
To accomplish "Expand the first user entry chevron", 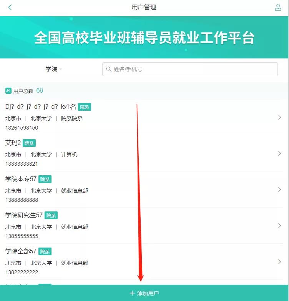I will tap(279, 117).
